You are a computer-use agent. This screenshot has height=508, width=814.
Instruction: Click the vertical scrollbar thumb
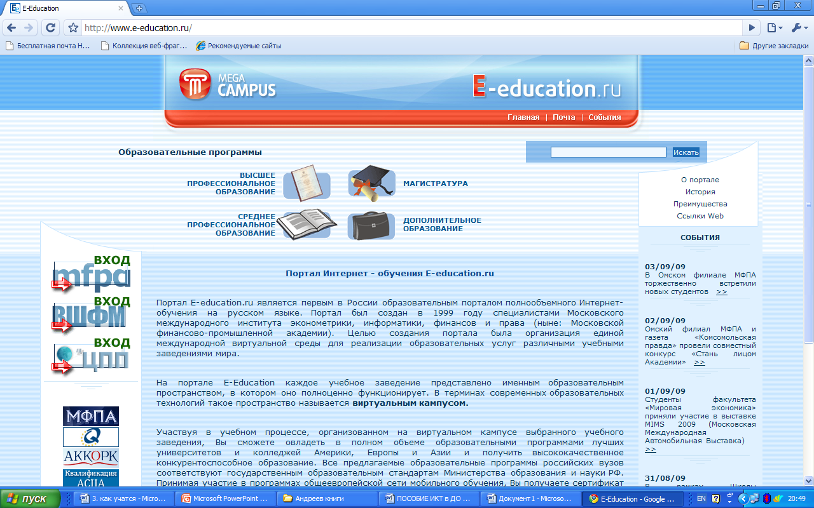(x=809, y=204)
